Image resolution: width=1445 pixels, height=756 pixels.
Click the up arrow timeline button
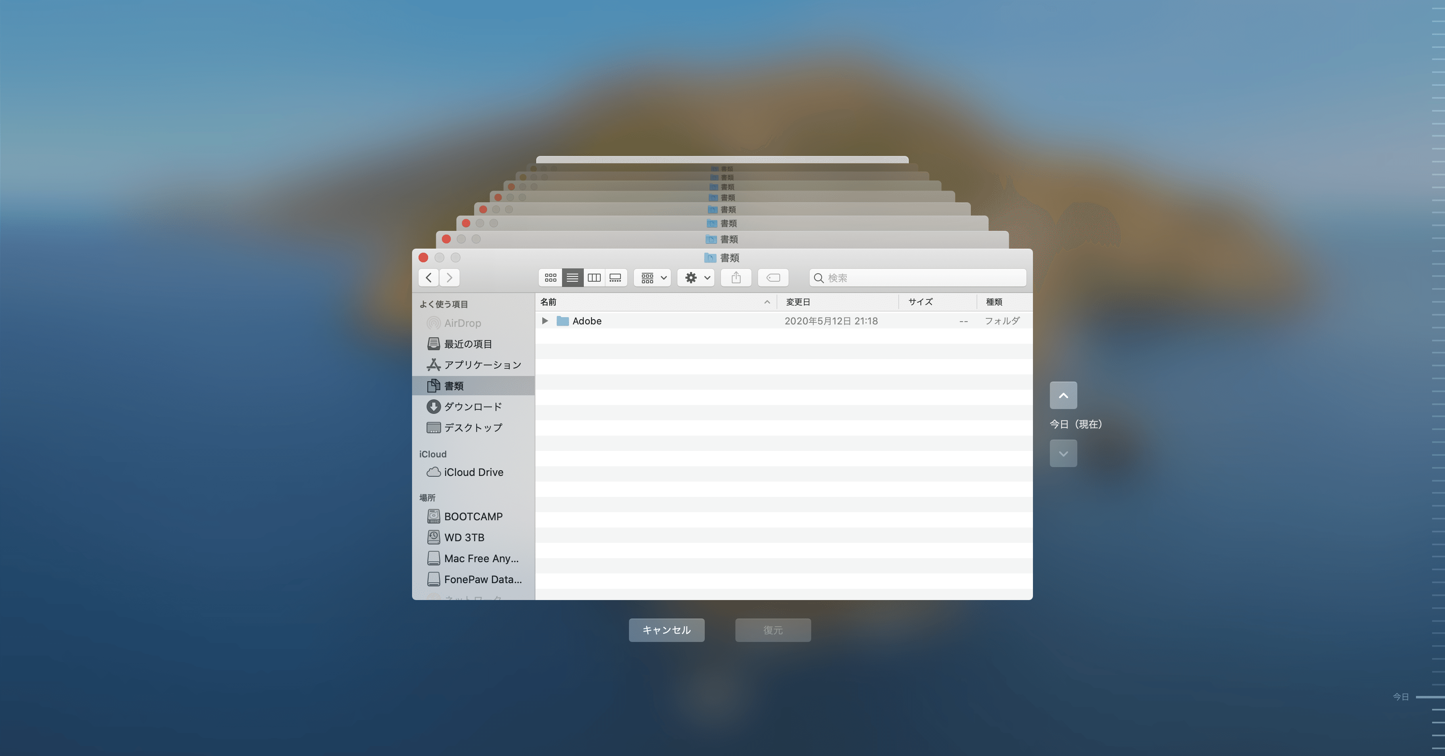pos(1063,395)
